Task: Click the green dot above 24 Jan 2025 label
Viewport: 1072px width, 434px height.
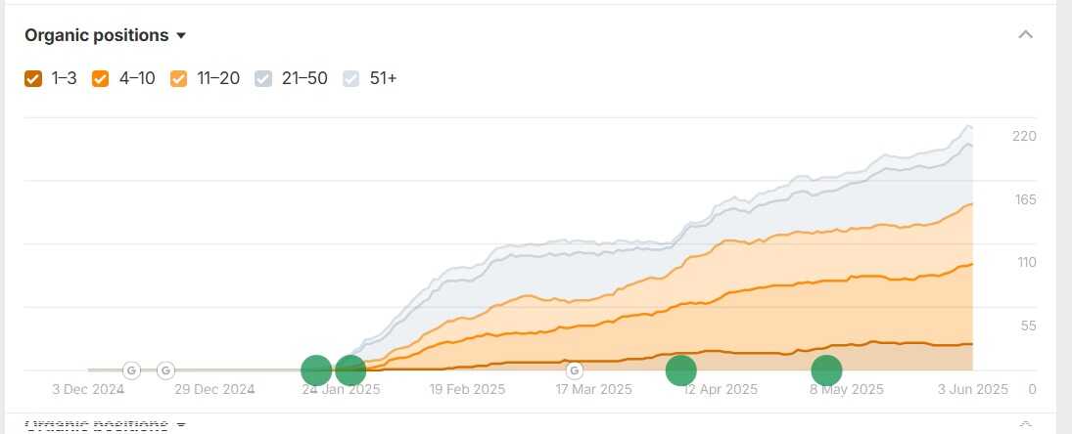Action: pos(350,370)
